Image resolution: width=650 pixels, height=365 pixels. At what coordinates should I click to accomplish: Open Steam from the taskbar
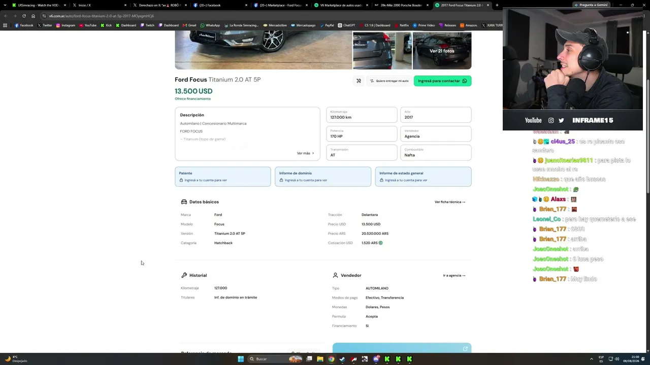[x=342, y=359]
